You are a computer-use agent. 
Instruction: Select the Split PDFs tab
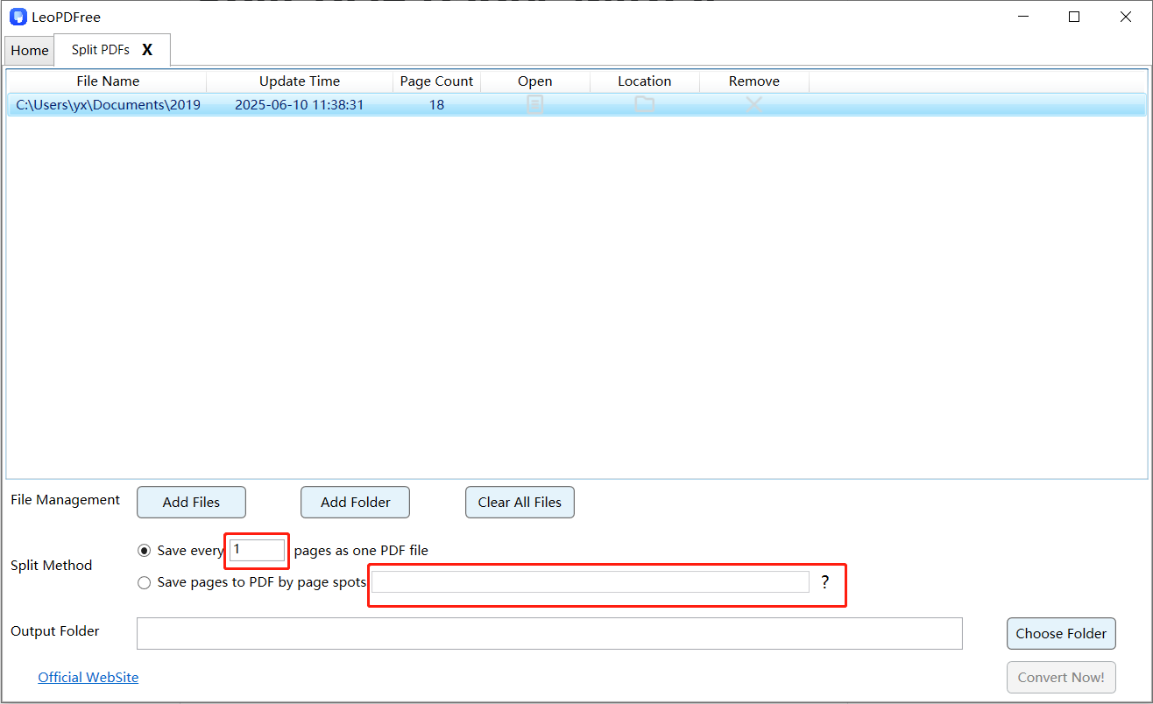pos(100,50)
